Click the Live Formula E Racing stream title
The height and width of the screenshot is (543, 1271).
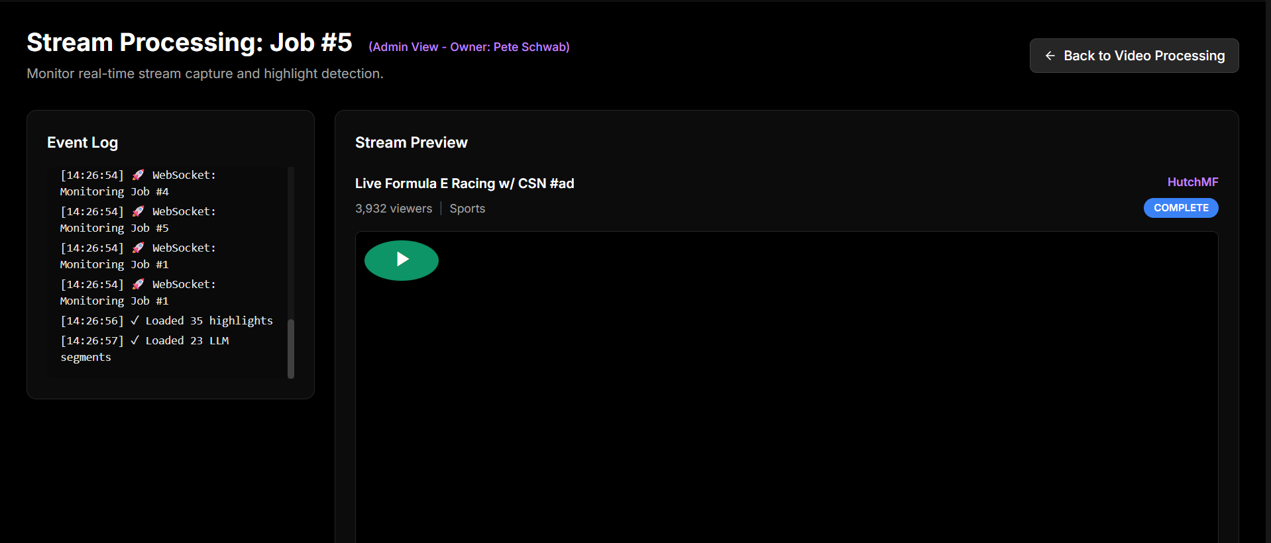pos(465,183)
